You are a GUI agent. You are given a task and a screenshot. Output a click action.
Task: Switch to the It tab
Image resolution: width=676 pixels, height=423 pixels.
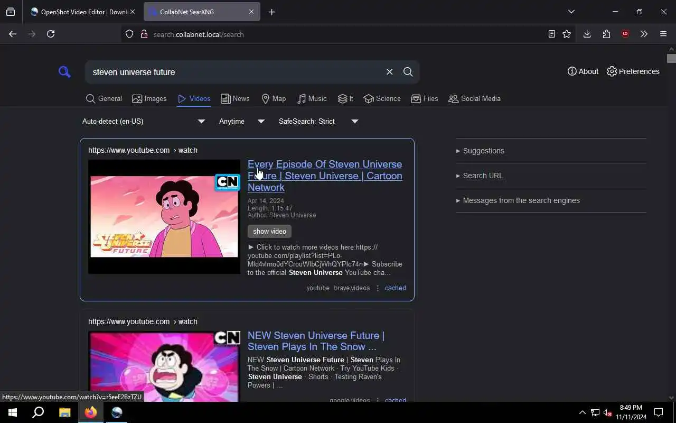tap(345, 99)
